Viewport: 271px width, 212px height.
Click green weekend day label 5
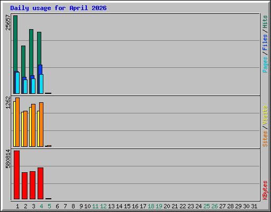click(x=49, y=206)
